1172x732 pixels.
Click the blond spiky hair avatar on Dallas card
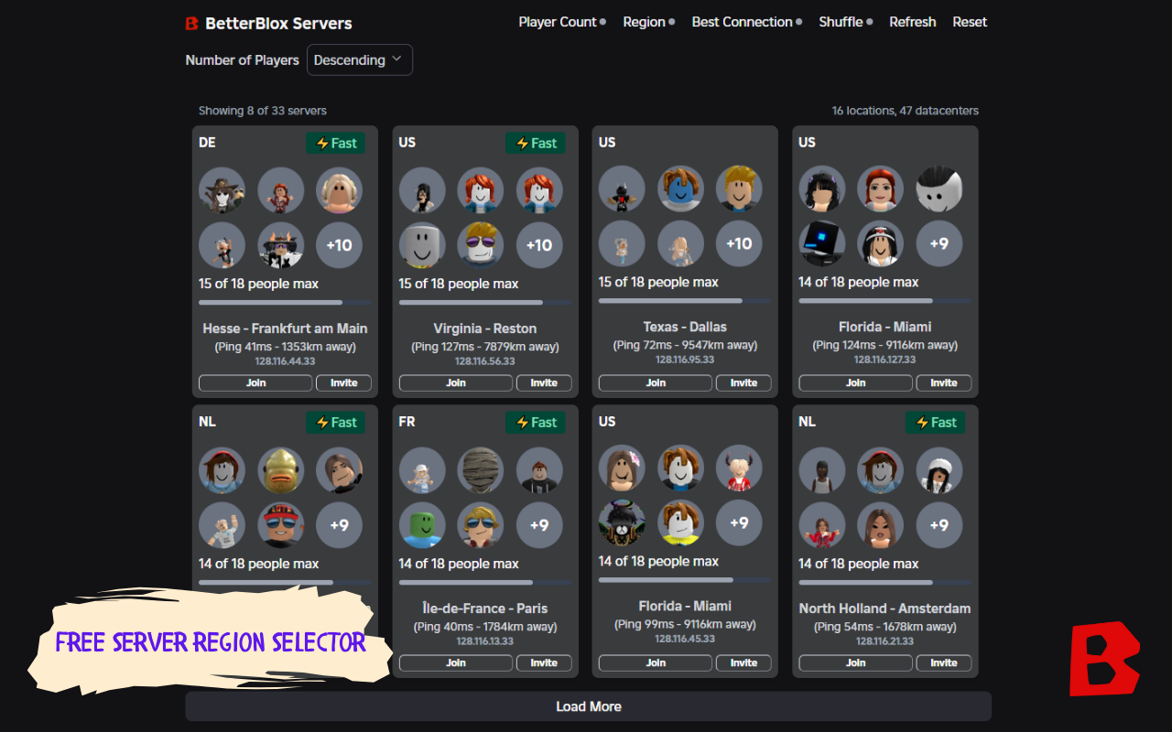pos(739,188)
